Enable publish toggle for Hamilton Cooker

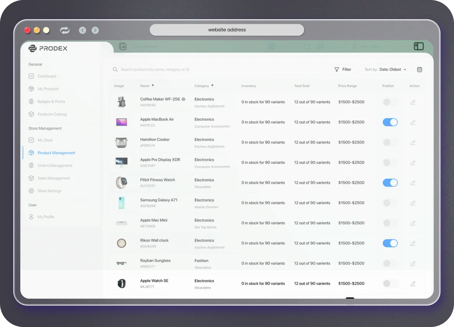coord(390,142)
